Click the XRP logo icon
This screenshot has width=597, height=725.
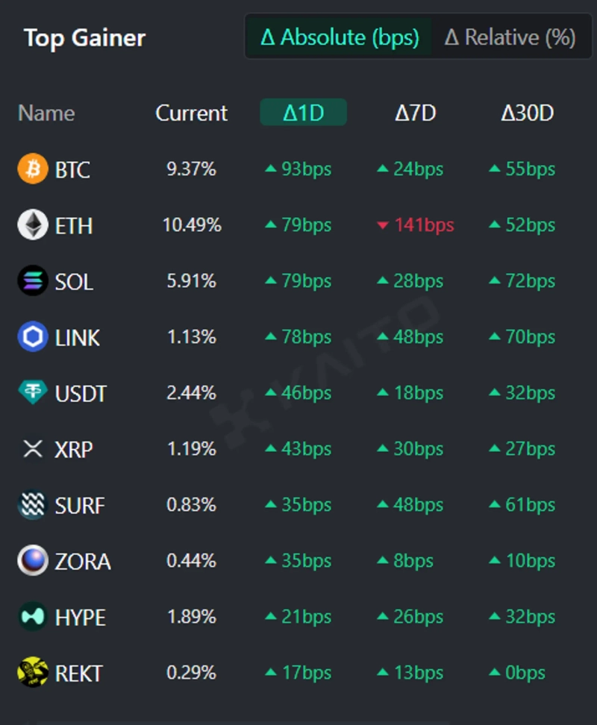(x=32, y=449)
